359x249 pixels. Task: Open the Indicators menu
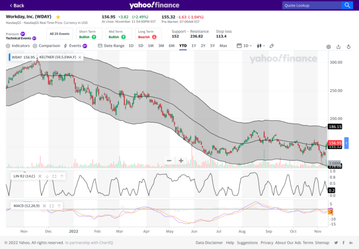tap(18, 46)
